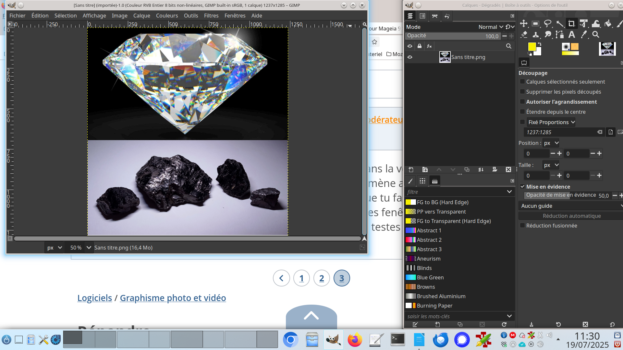Select the Paths tool
The width and height of the screenshot is (623, 350).
tap(559, 34)
